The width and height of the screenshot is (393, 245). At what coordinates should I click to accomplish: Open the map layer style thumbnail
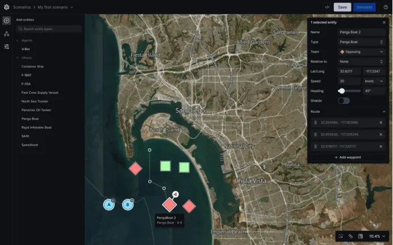(x=360, y=236)
